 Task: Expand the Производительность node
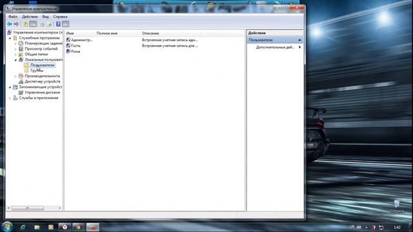15,76
